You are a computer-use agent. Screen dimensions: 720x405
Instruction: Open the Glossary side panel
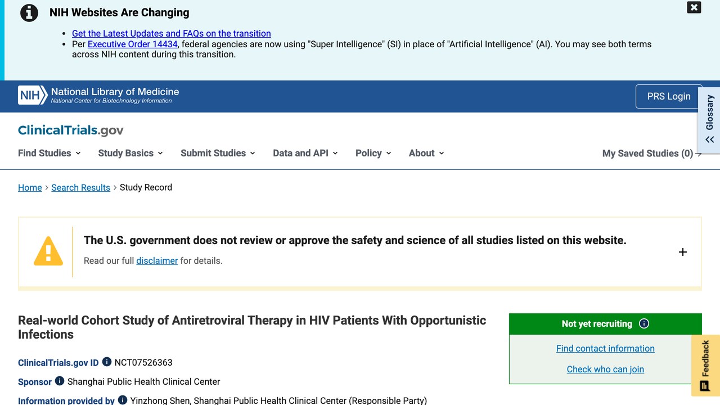click(x=709, y=119)
